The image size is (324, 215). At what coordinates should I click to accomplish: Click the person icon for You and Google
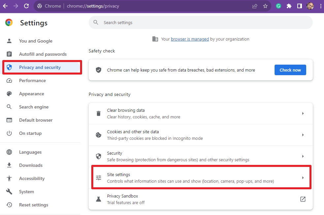coord(9,41)
